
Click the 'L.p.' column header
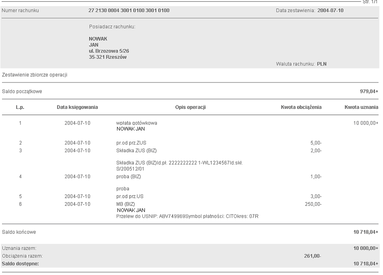pos(20,107)
